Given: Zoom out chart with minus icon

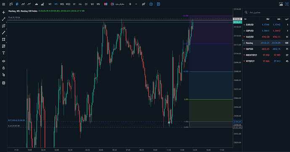Looking at the screenshot, I should [136, 4].
